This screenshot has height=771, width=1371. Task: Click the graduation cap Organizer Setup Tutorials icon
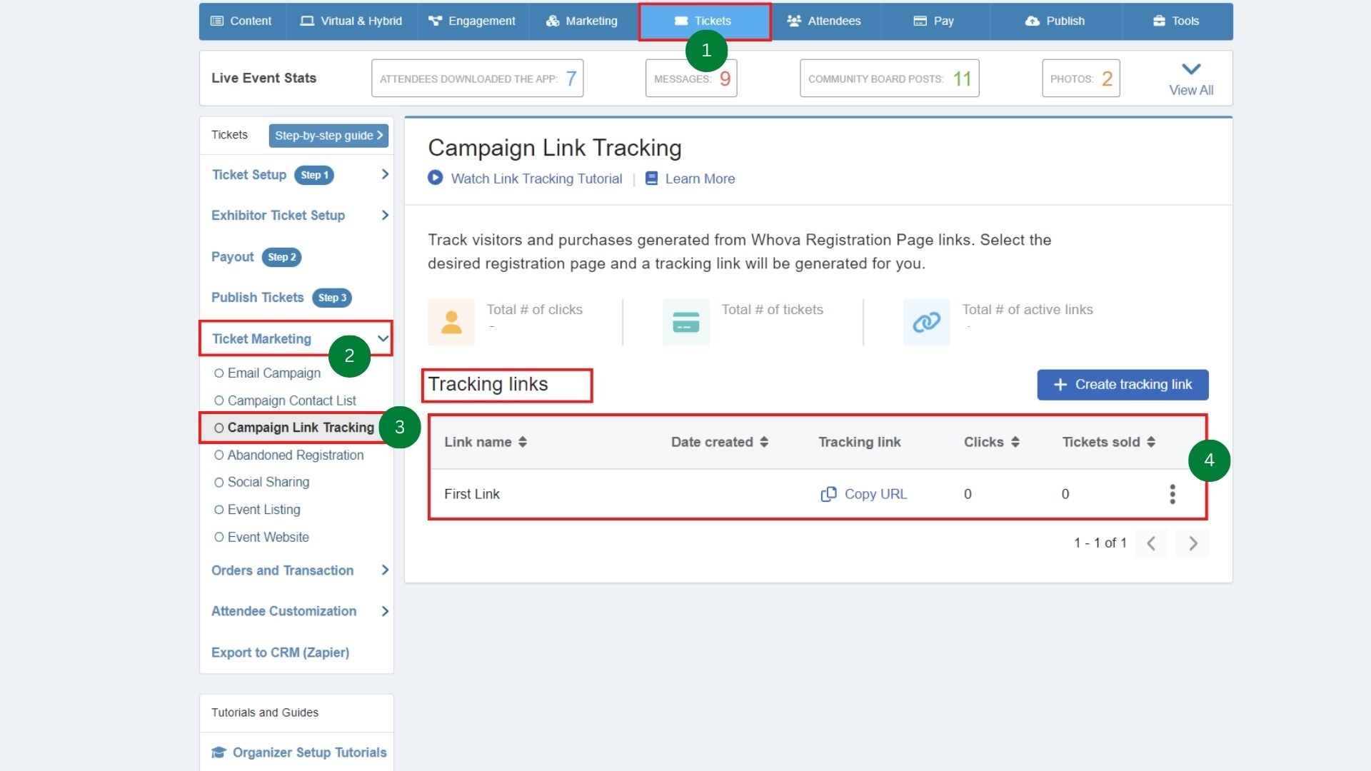pyautogui.click(x=218, y=752)
